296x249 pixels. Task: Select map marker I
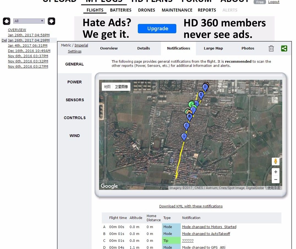[193, 110]
